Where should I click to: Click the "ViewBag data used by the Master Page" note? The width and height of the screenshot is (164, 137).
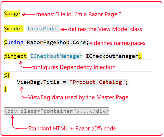click(x=78, y=97)
